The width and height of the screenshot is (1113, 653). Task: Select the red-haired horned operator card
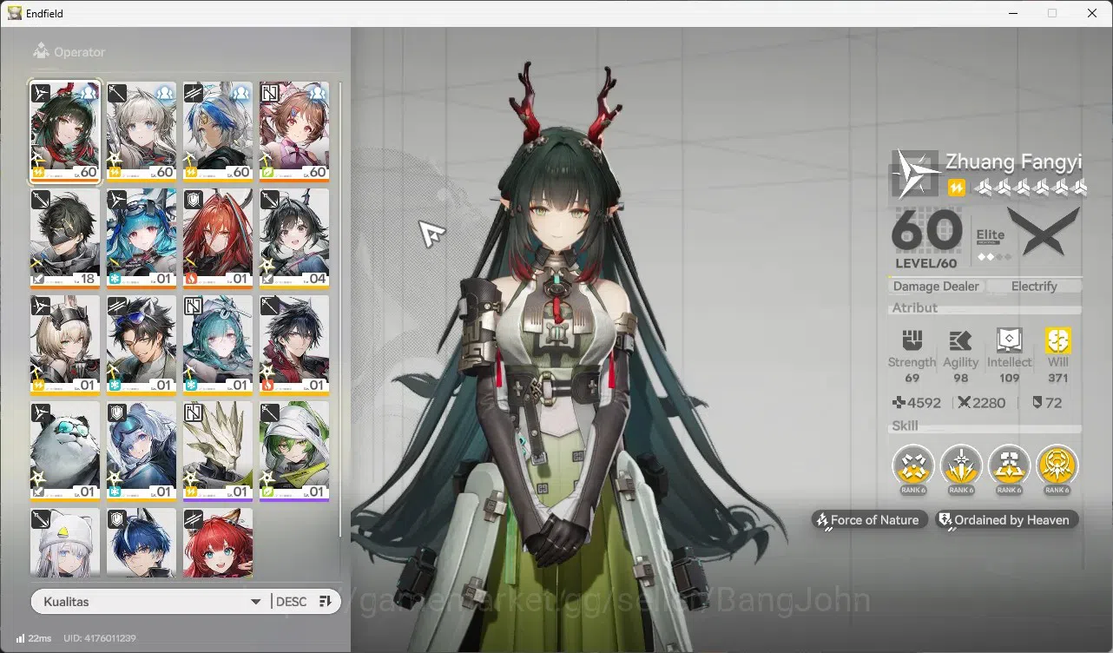point(218,239)
